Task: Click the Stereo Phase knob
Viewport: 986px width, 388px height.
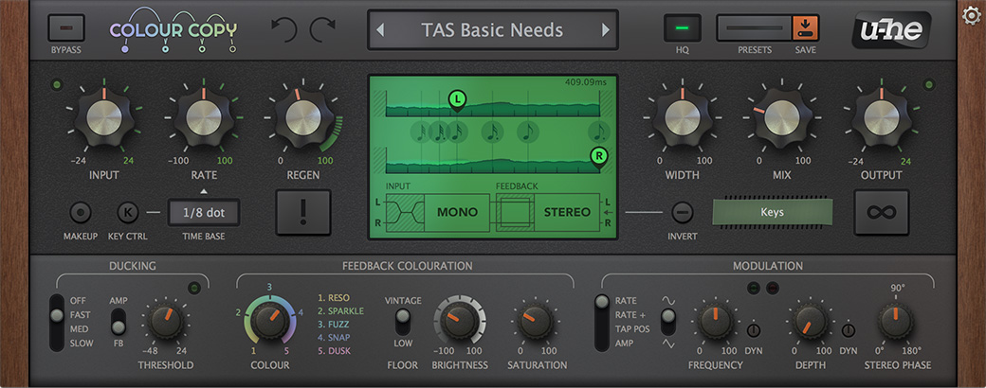Action: pyautogui.click(x=897, y=322)
